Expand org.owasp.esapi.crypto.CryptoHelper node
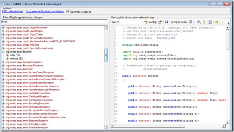Image resolution: width=234 pixels, height=132 pixels. click(x=3, y=31)
